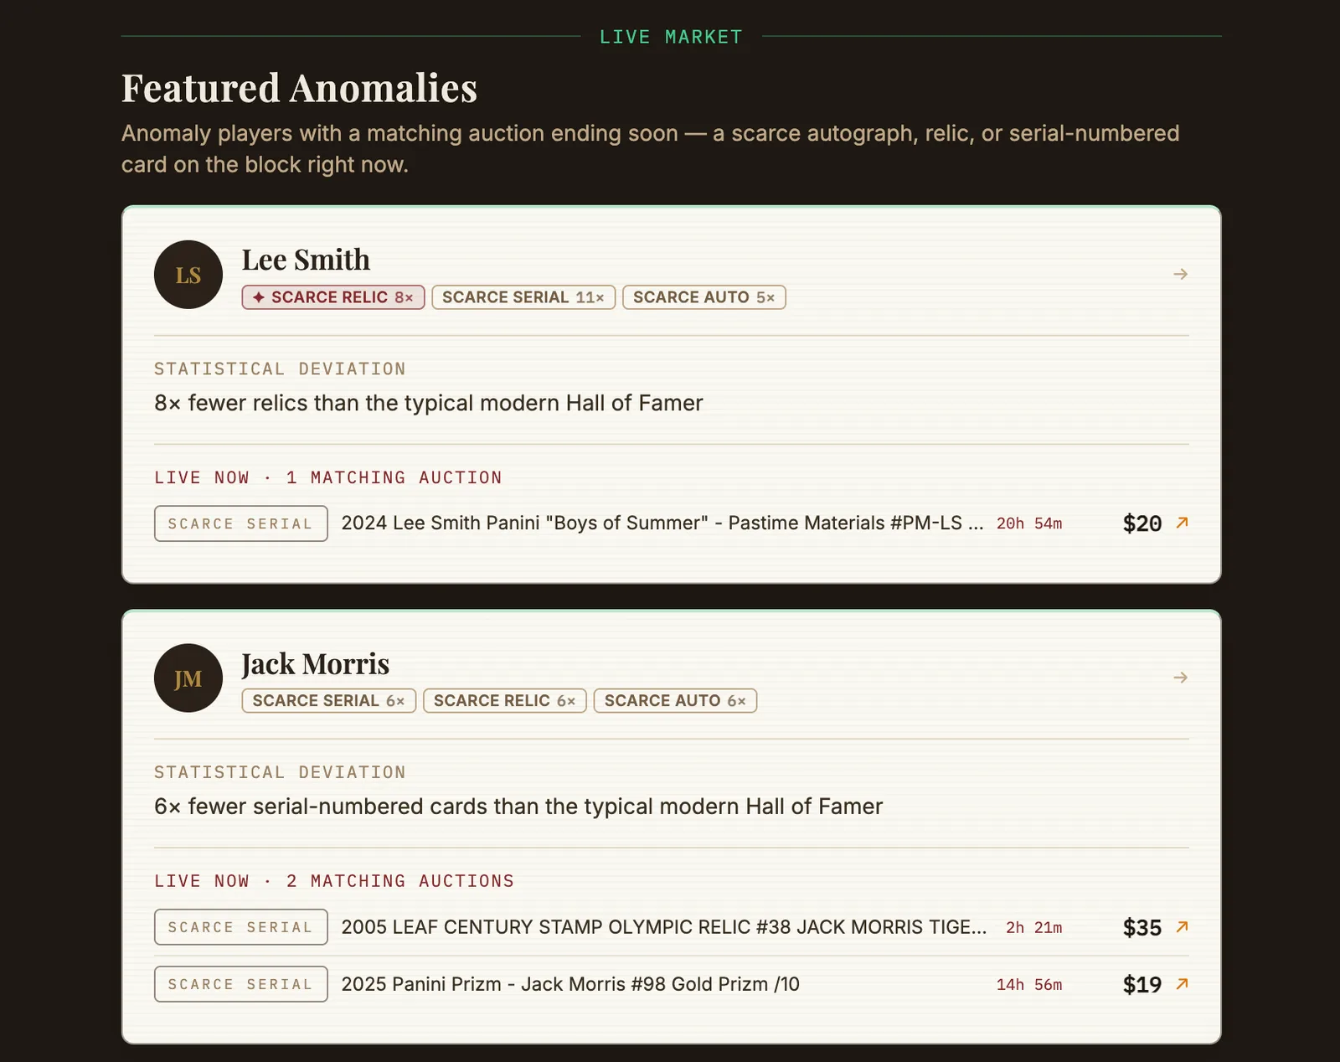Screen dimensions: 1340x1062
Task: Click external link arrow beside $35
Action: point(1182,927)
